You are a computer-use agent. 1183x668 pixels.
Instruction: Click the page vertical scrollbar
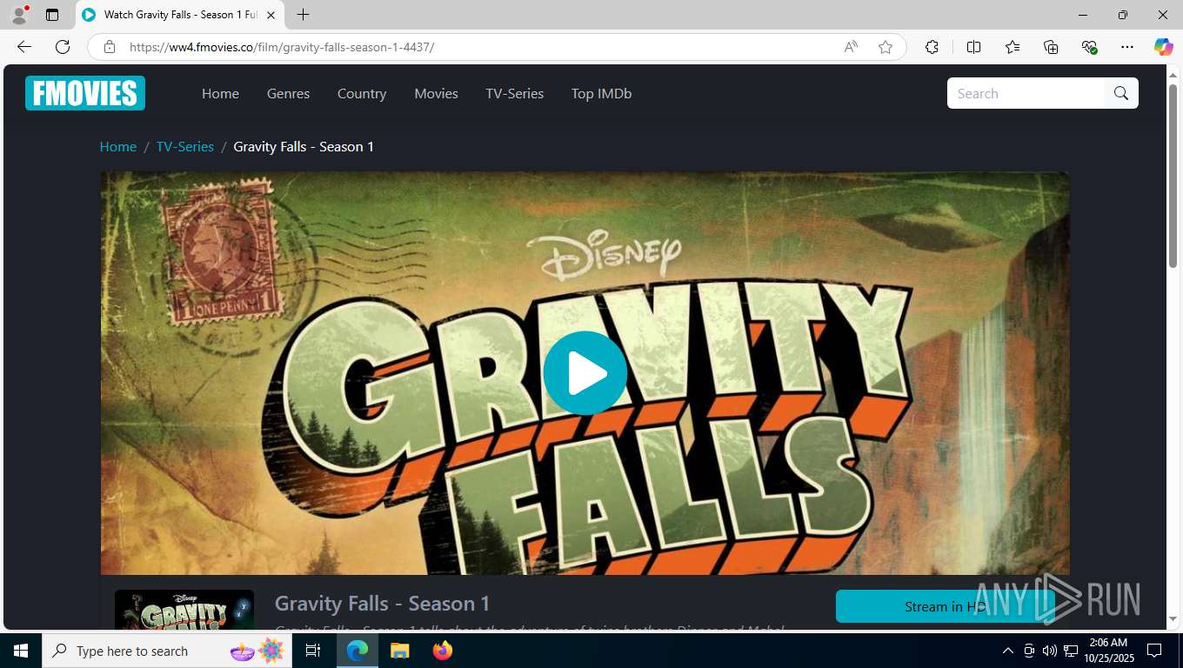(x=1173, y=174)
